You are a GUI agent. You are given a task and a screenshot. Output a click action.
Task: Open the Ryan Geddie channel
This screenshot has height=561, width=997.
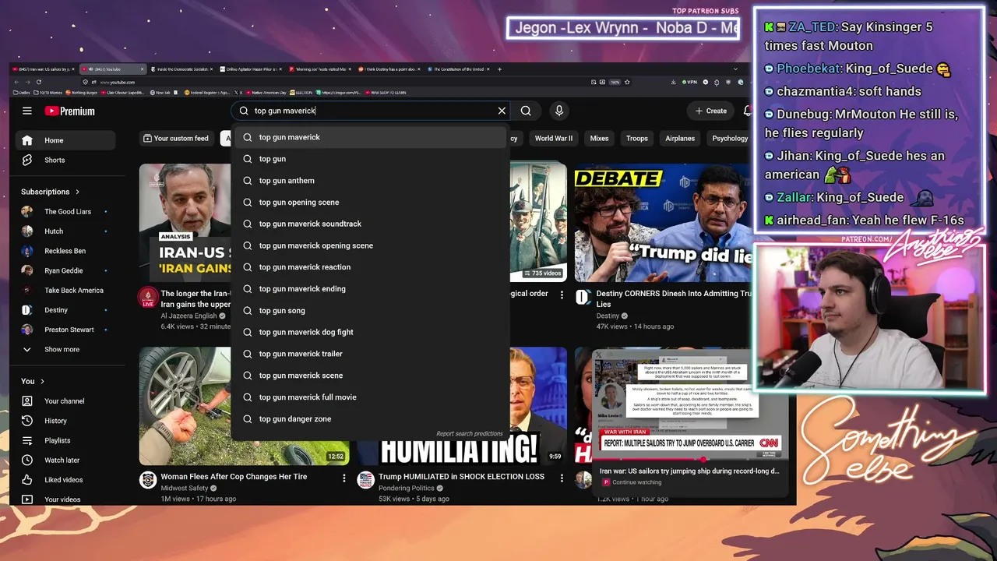[65, 270]
